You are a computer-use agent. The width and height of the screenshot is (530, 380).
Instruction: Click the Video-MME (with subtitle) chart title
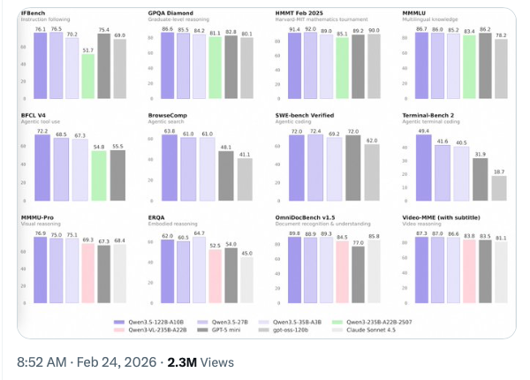449,216
